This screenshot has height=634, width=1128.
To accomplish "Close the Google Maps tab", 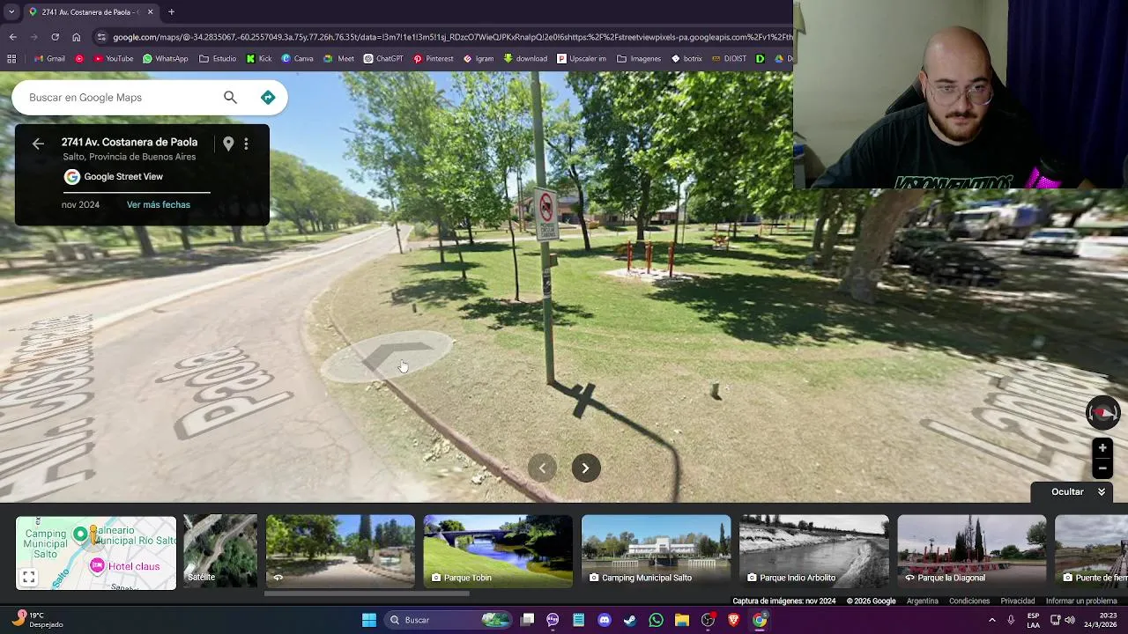I will click(150, 12).
